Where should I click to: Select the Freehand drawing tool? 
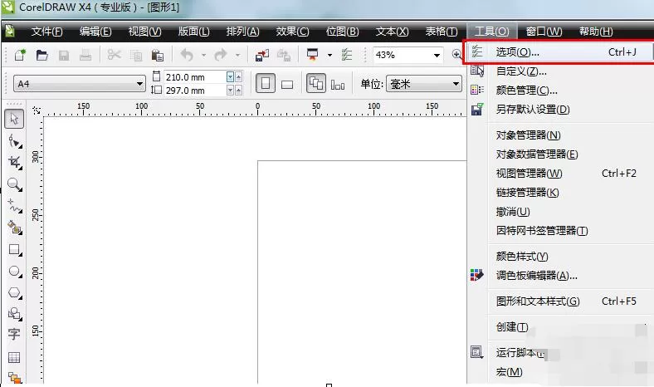pos(15,206)
